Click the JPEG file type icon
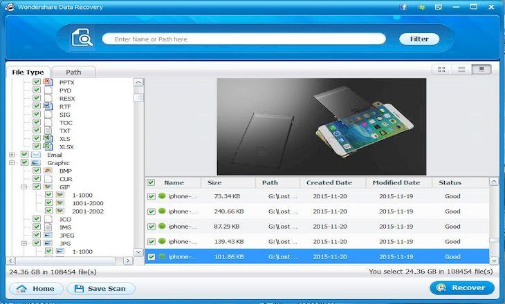 [48, 235]
